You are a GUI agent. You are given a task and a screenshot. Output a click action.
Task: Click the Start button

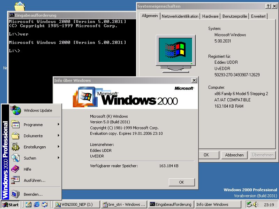[10, 205]
